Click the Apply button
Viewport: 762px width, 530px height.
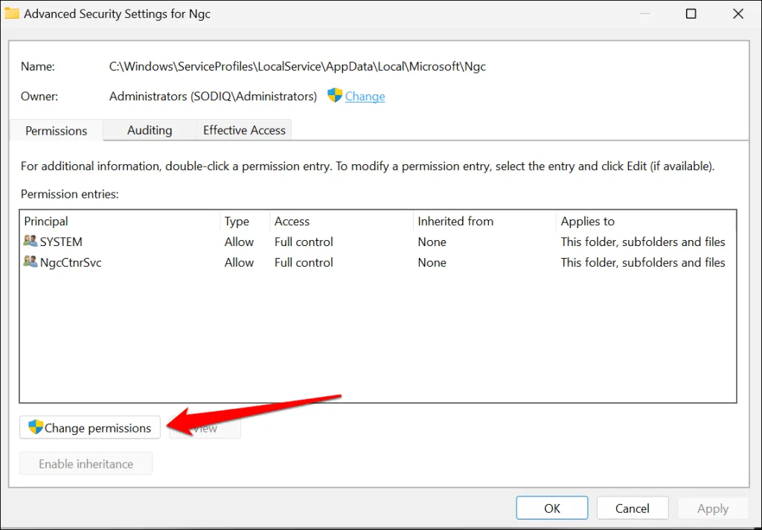(x=712, y=508)
